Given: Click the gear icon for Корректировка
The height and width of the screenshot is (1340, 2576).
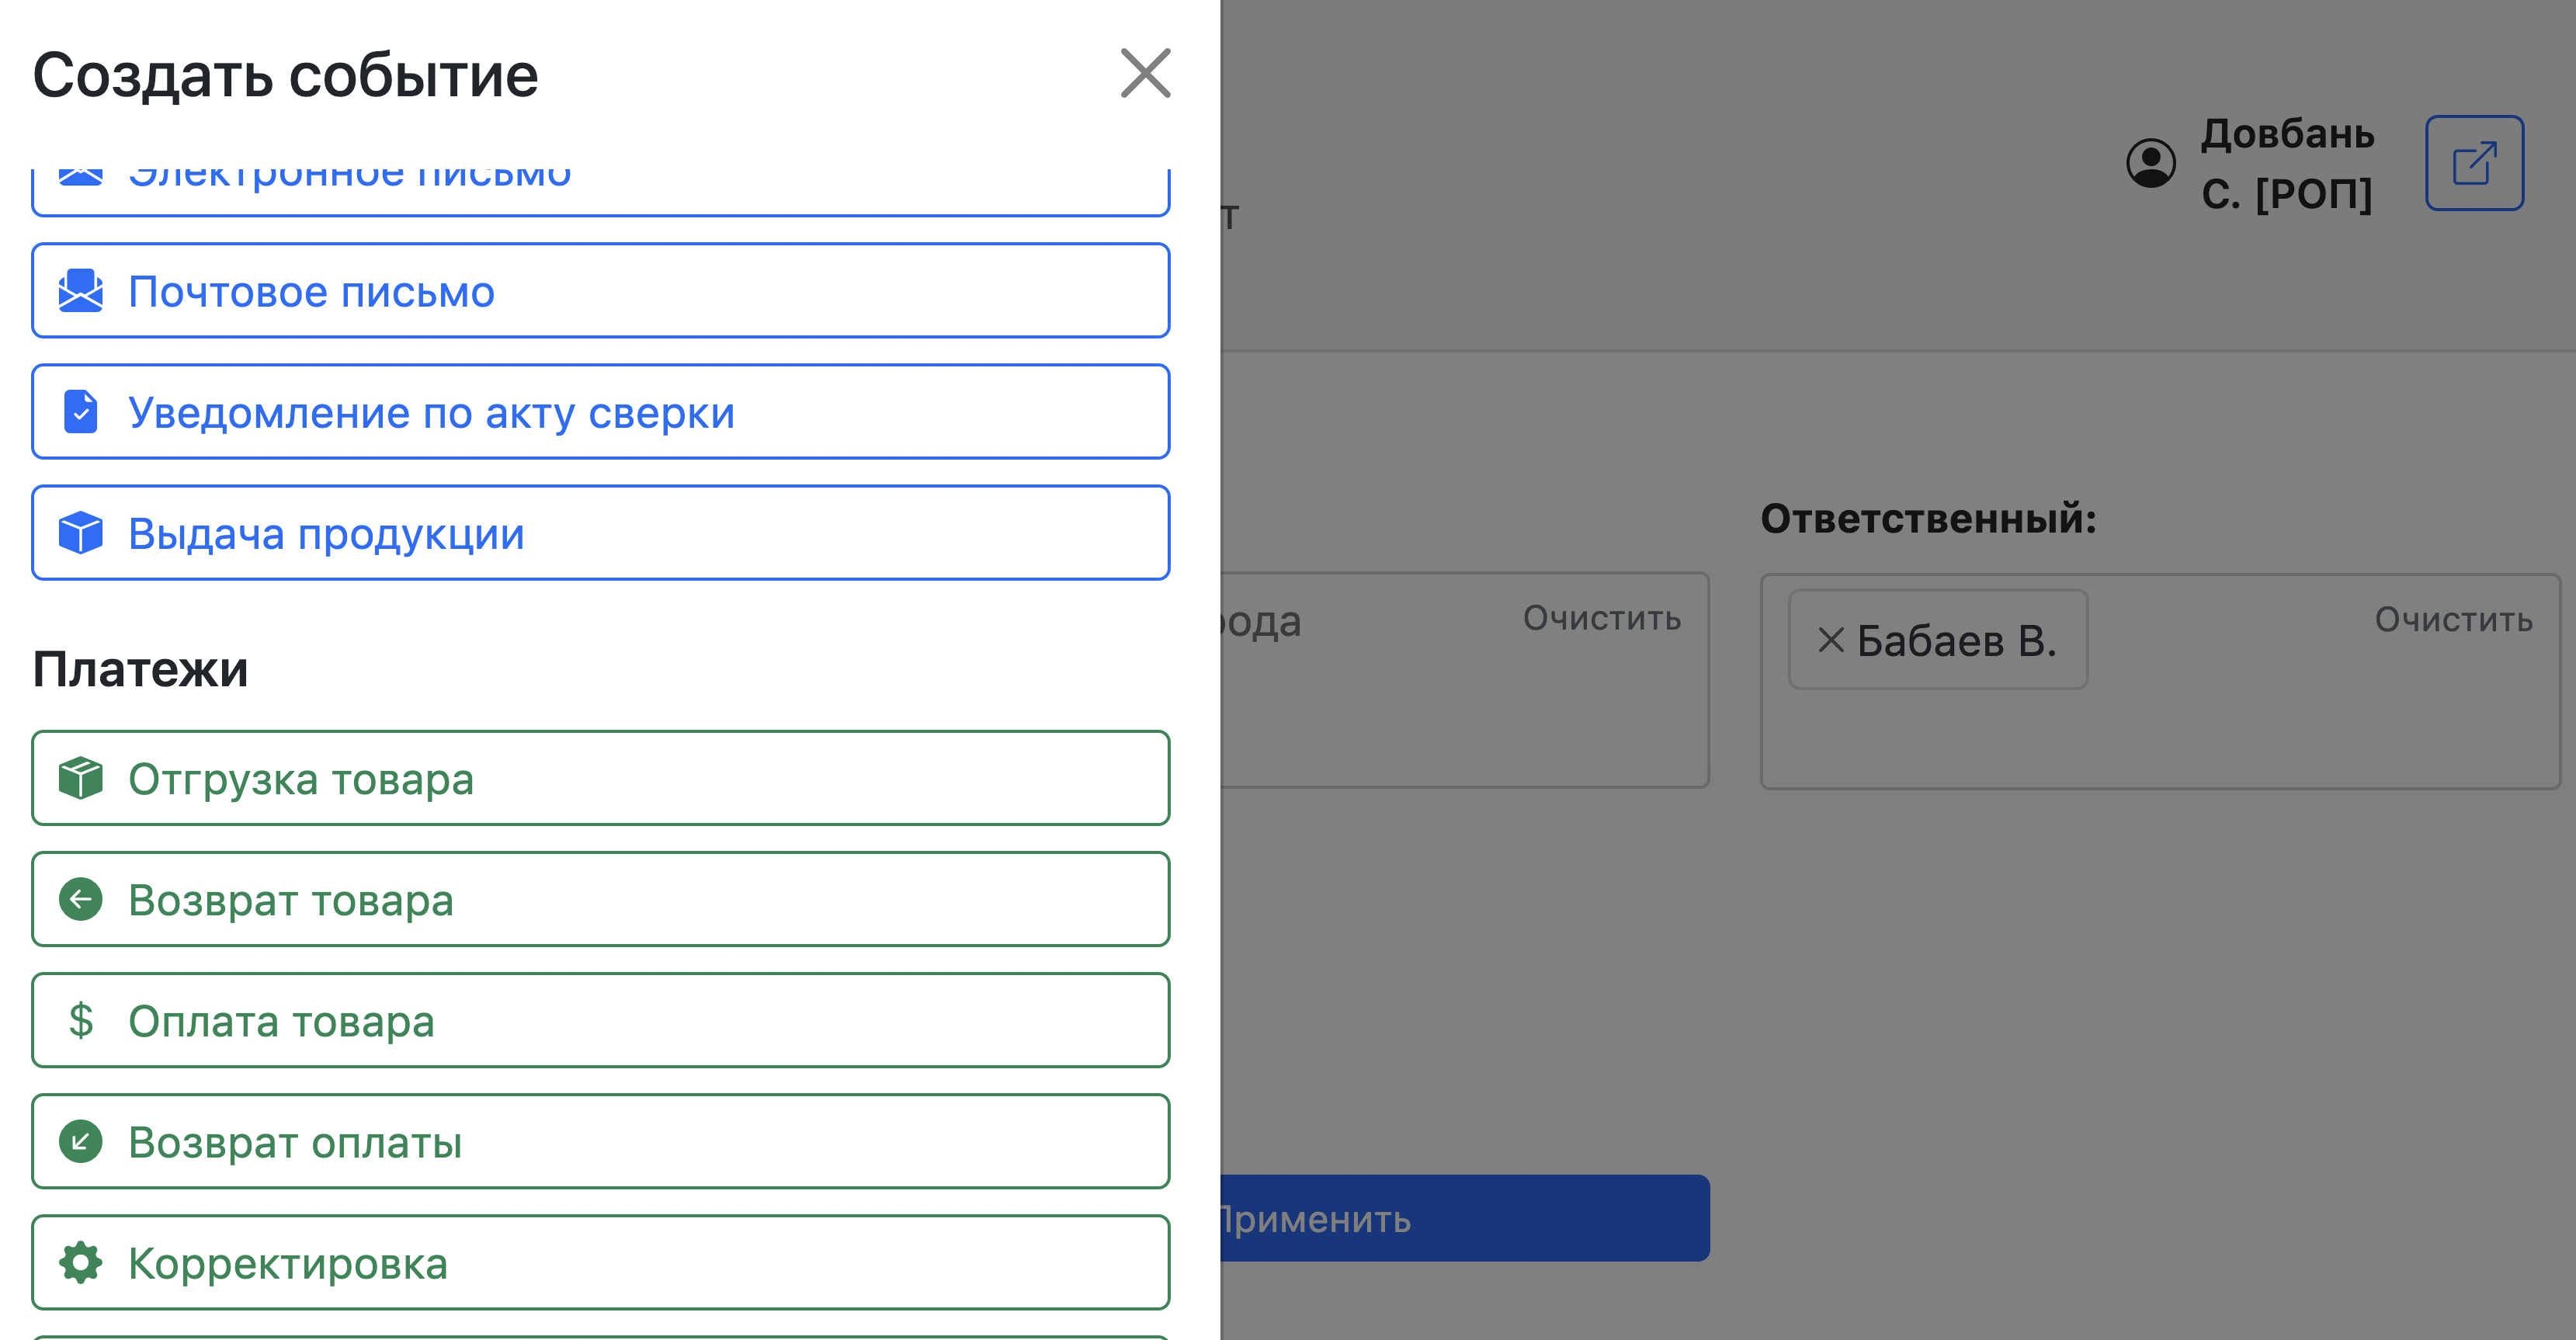Looking at the screenshot, I should (81, 1262).
